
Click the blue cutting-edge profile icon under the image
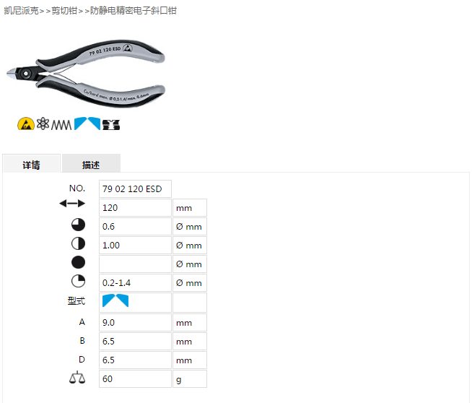click(87, 123)
